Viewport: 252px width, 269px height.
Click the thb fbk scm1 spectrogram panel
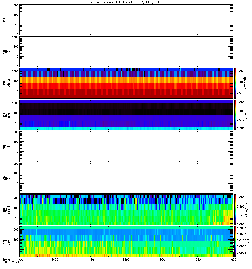coord(126,115)
